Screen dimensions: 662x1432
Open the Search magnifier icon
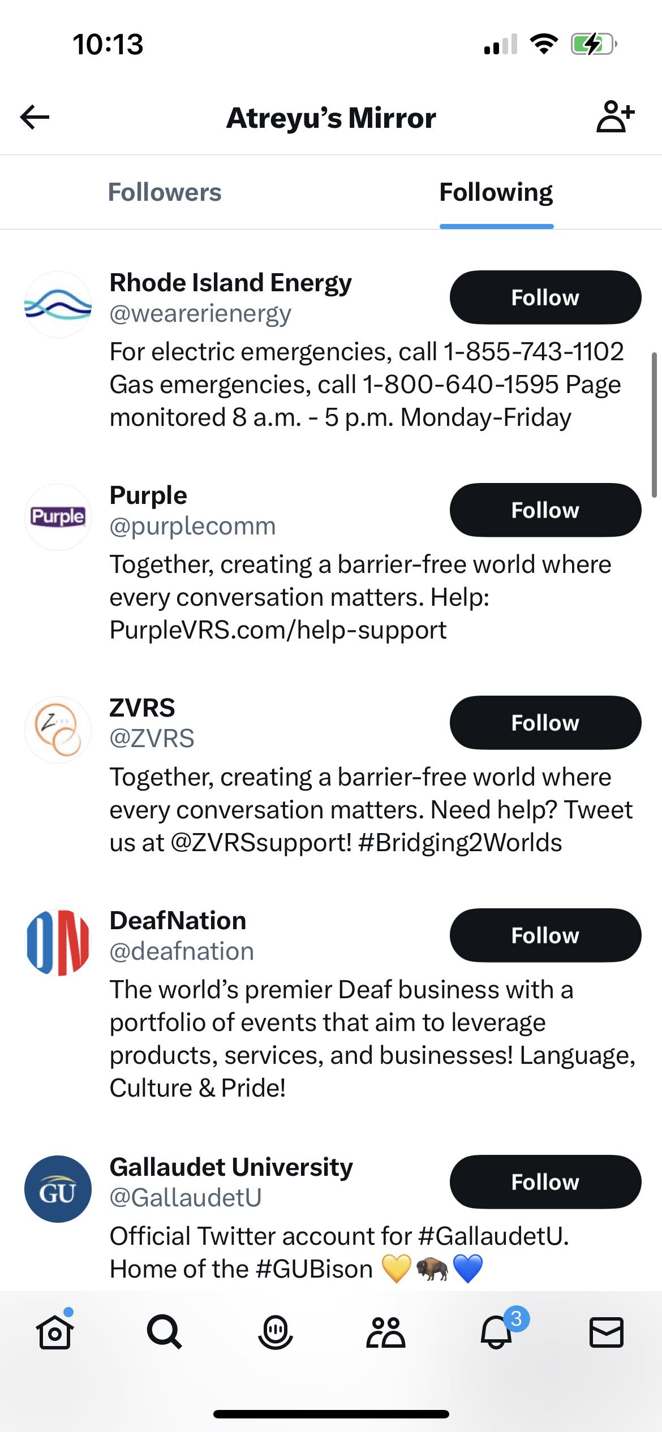(x=164, y=1332)
